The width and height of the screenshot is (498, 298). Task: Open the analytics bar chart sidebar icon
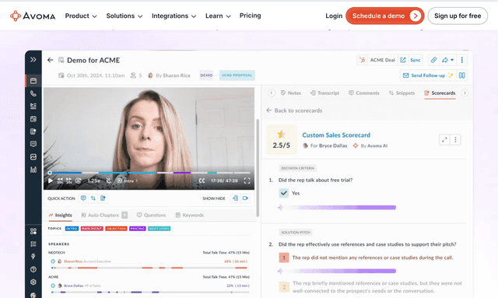tap(33, 170)
